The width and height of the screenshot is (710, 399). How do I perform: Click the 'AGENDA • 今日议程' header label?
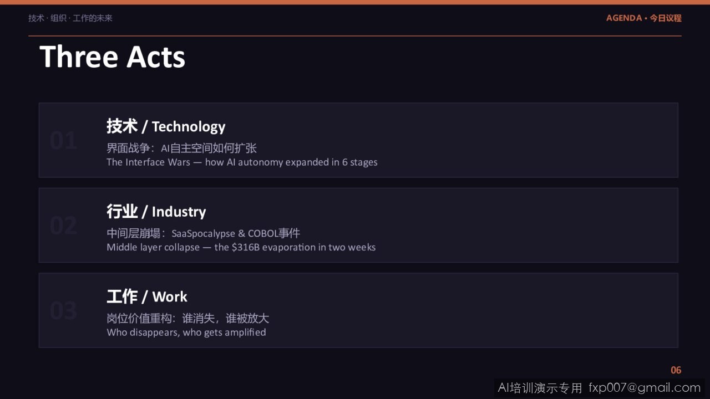643,18
